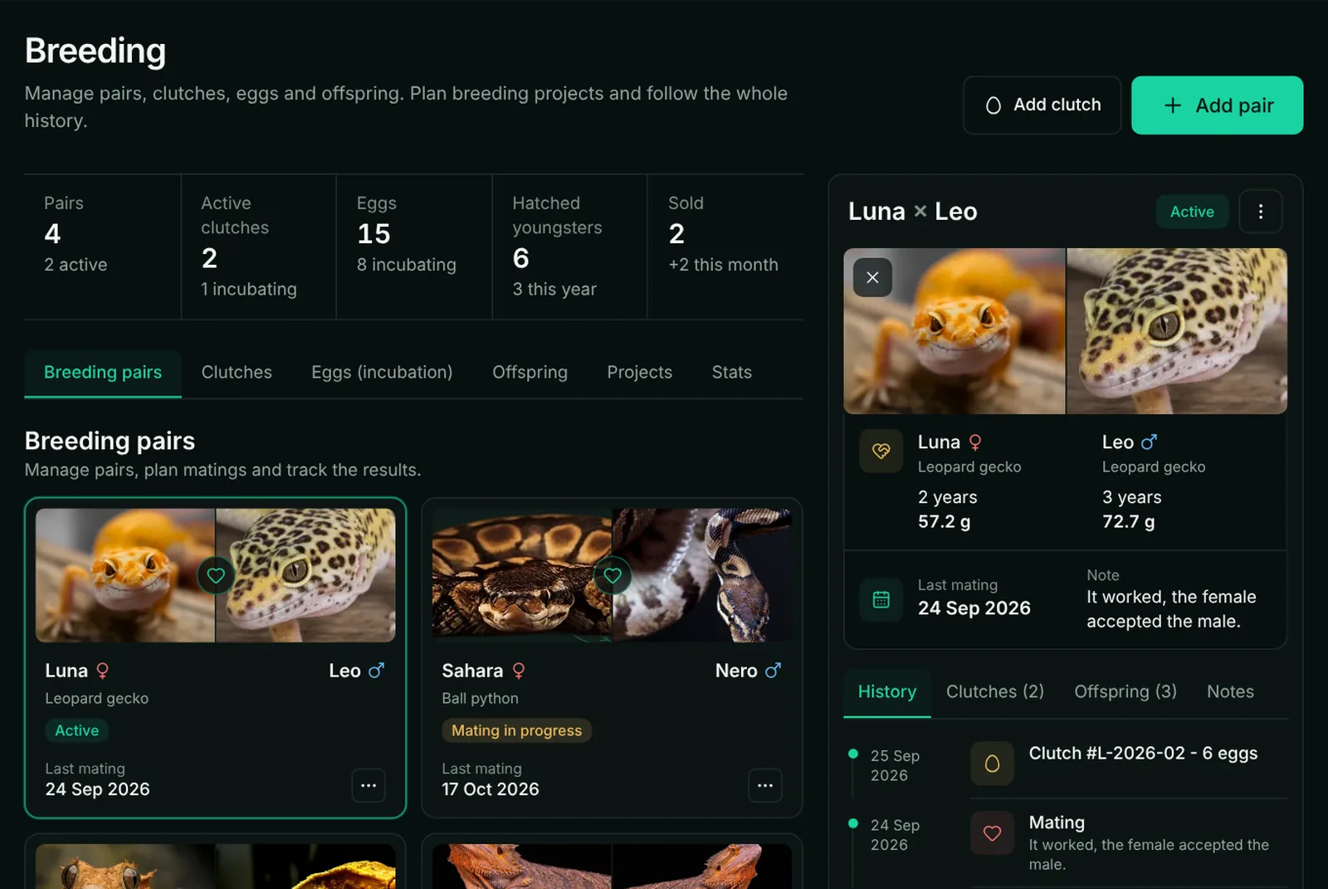Click the Hatched youngsters stat tile
This screenshot has width=1328, height=889.
tap(570, 247)
